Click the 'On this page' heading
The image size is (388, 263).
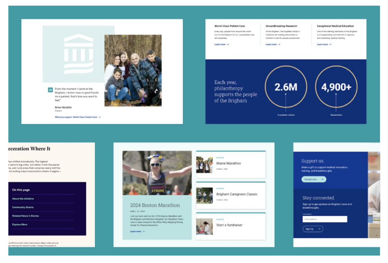click(21, 190)
